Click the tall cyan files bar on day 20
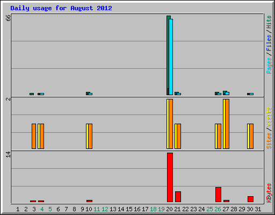 [171, 57]
